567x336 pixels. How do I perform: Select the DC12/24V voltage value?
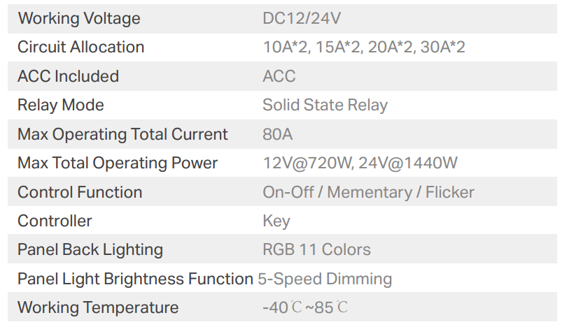coord(302,18)
